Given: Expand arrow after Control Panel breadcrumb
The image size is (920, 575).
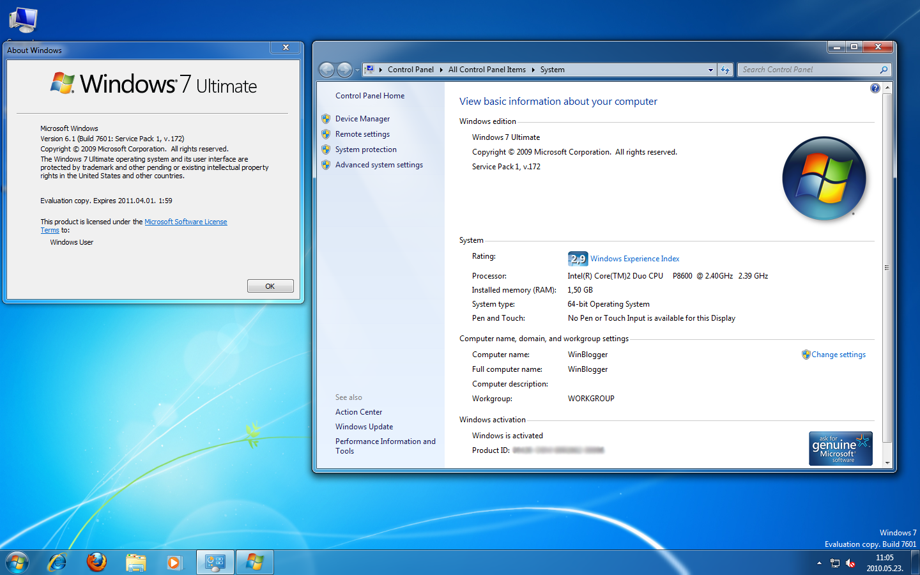Looking at the screenshot, I should tap(441, 70).
